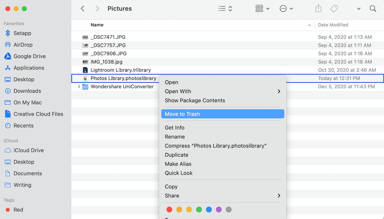Expand the Wondershare UniConverter folder
Image resolution: width=384 pixels, height=219 pixels.
click(79, 87)
